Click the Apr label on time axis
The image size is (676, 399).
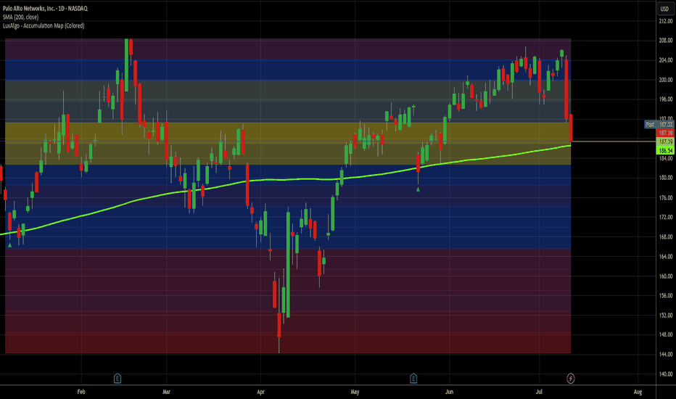click(260, 392)
